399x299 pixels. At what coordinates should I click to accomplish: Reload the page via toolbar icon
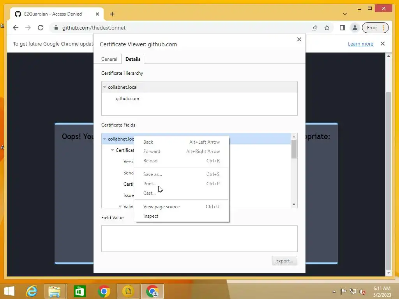coord(41,28)
